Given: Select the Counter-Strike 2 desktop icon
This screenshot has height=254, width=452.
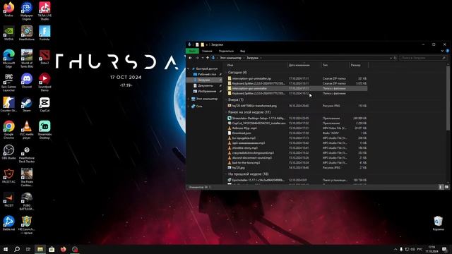Looking at the screenshot, I should click(8, 106).
